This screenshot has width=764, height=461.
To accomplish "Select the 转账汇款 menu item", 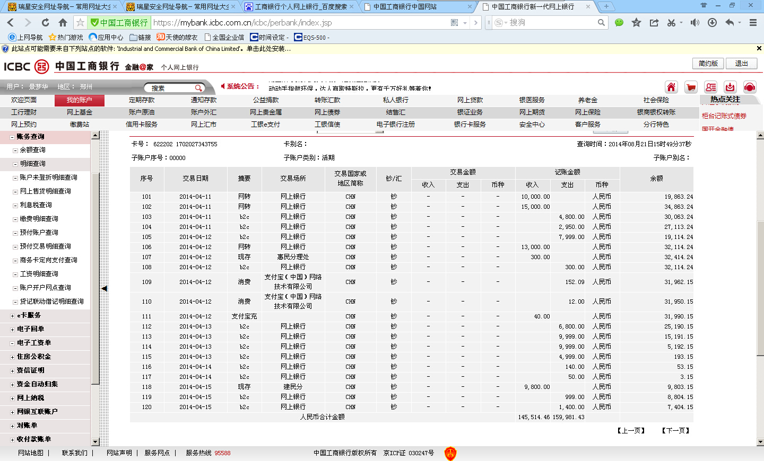I will pos(327,100).
